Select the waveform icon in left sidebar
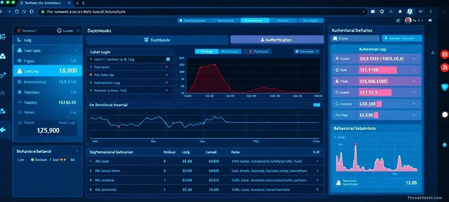The image size is (449, 202). tap(3, 37)
